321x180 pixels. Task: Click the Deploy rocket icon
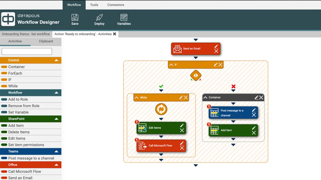point(99,18)
